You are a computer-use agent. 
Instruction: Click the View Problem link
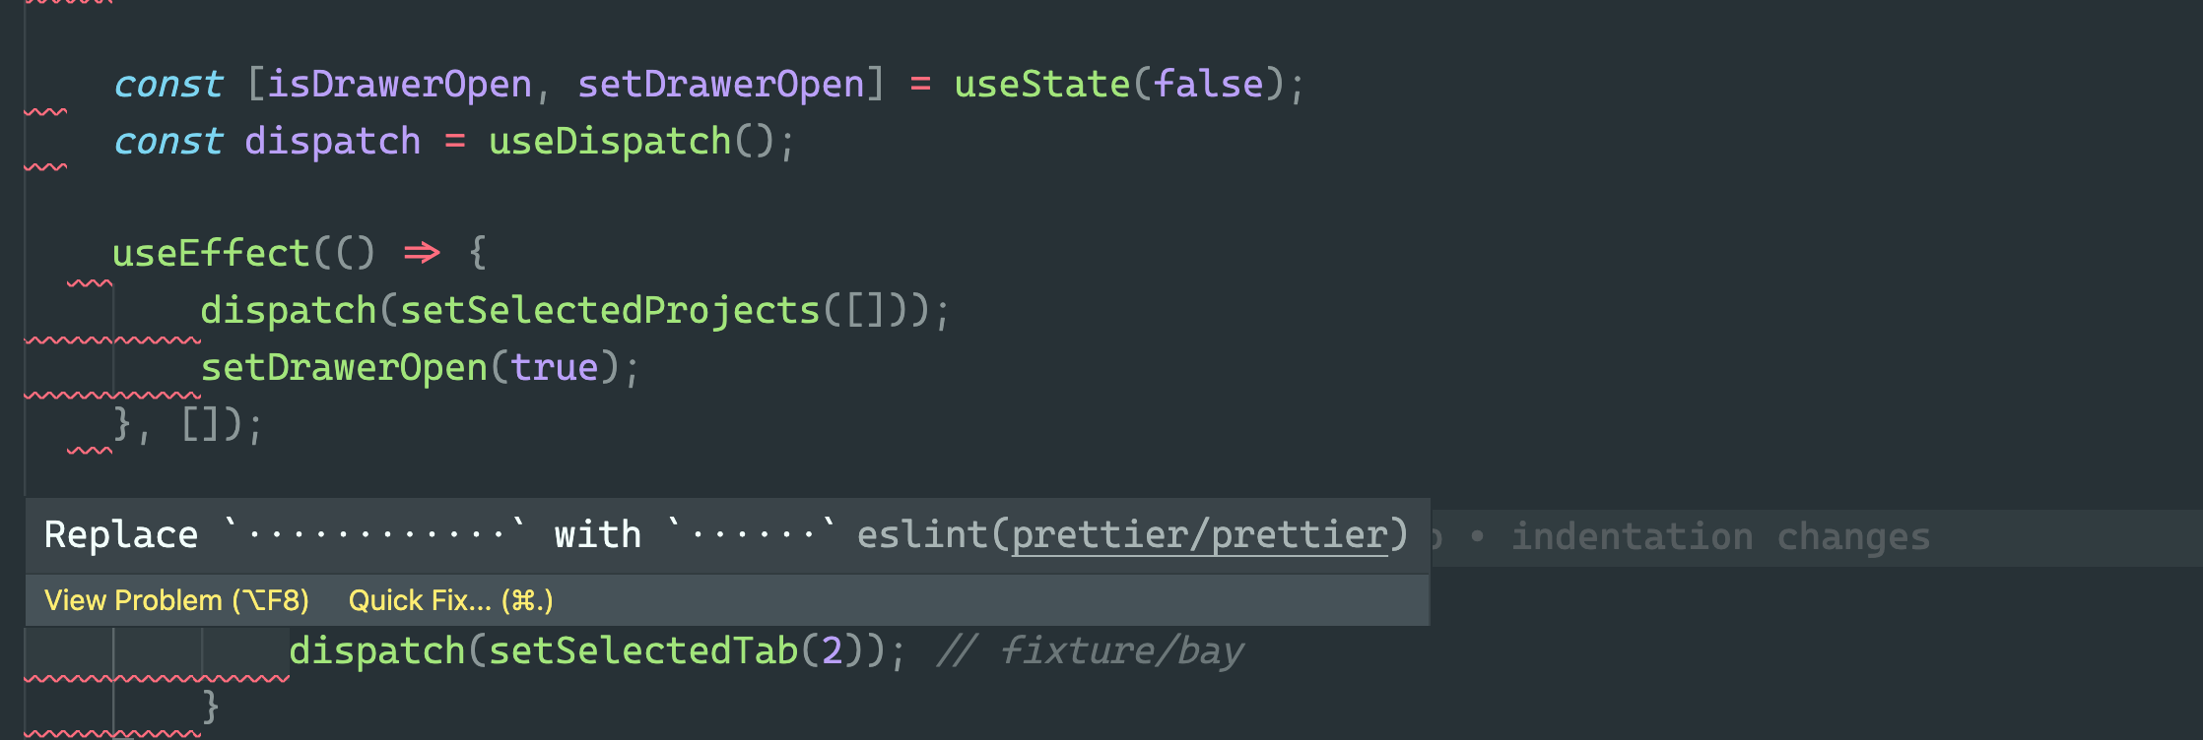point(176,599)
